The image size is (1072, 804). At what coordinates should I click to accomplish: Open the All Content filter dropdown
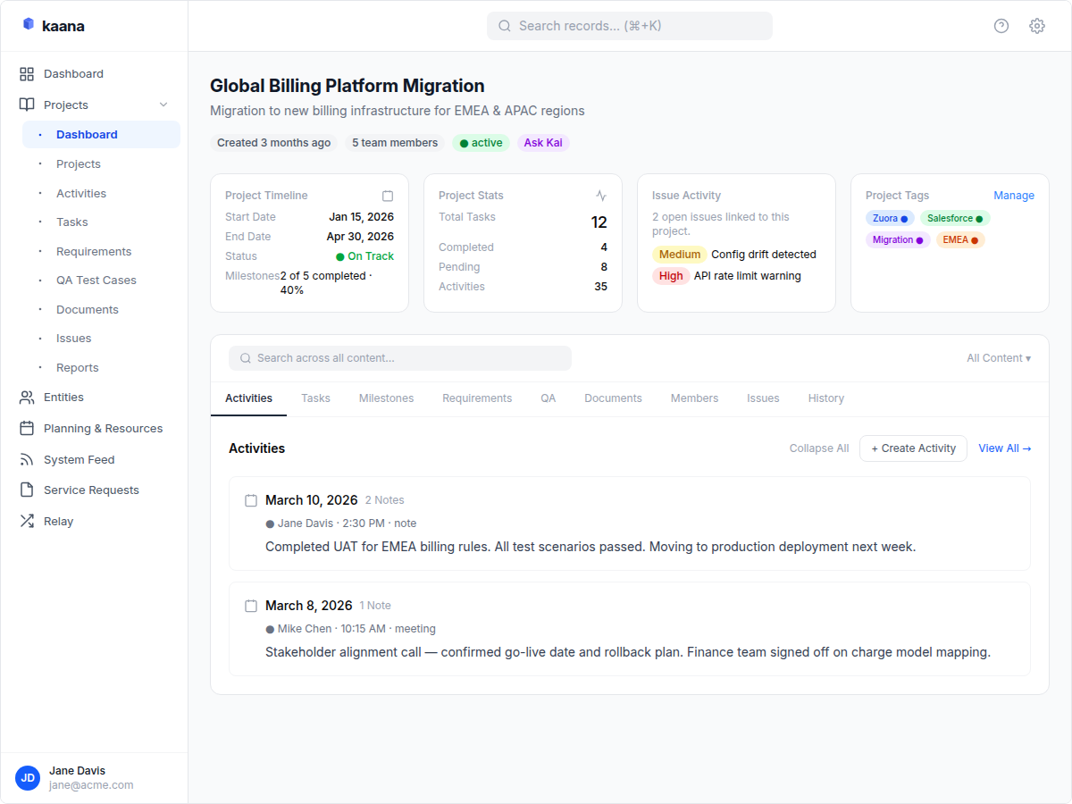point(998,358)
